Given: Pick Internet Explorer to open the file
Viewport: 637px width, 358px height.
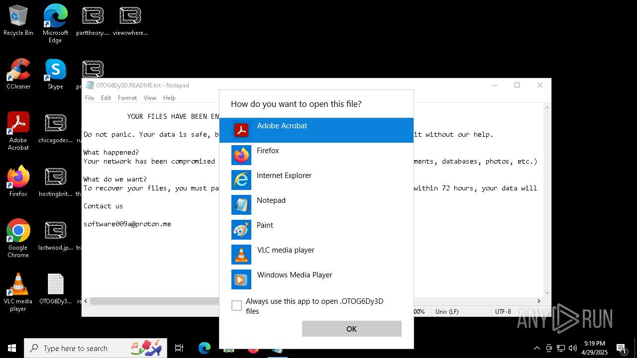Looking at the screenshot, I should [x=316, y=180].
